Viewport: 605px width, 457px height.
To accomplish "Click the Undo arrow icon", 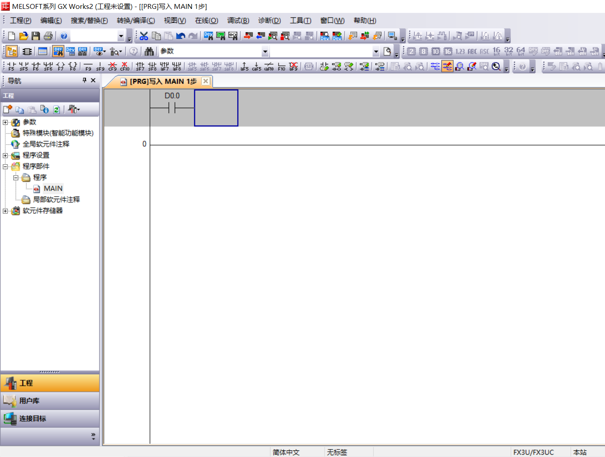I will tap(181, 36).
